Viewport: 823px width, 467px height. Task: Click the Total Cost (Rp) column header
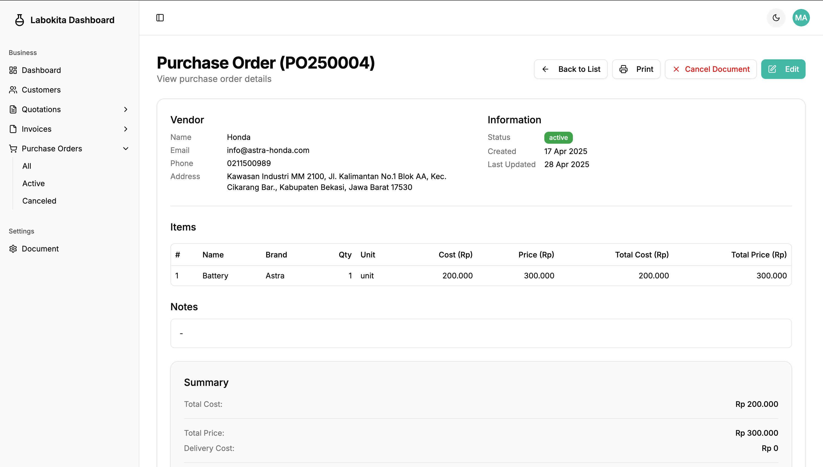[x=642, y=255]
